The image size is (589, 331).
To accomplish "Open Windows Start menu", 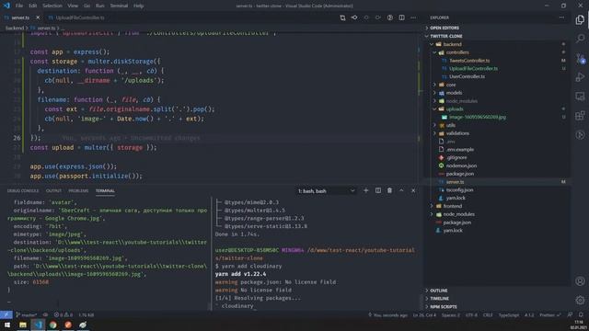I will [7, 325].
